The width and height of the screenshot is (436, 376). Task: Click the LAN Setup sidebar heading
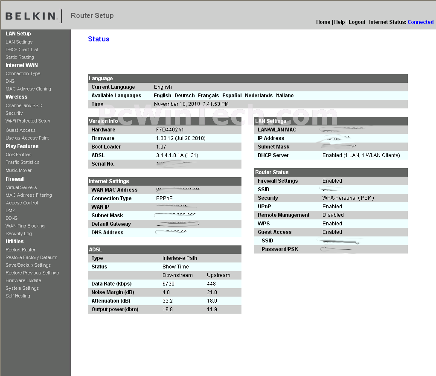[18, 33]
